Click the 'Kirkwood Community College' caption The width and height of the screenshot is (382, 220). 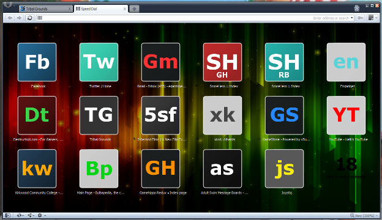click(39, 193)
